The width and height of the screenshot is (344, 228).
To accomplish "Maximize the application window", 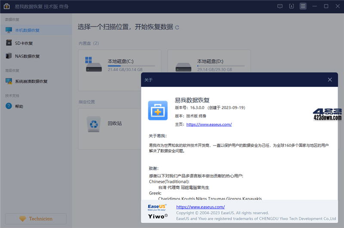I will 326,6.
